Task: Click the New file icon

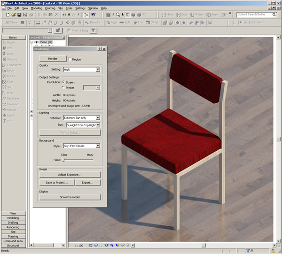Action: [x=8, y=15]
